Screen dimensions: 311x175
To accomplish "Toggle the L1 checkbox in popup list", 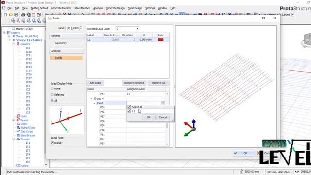I will coord(129,111).
